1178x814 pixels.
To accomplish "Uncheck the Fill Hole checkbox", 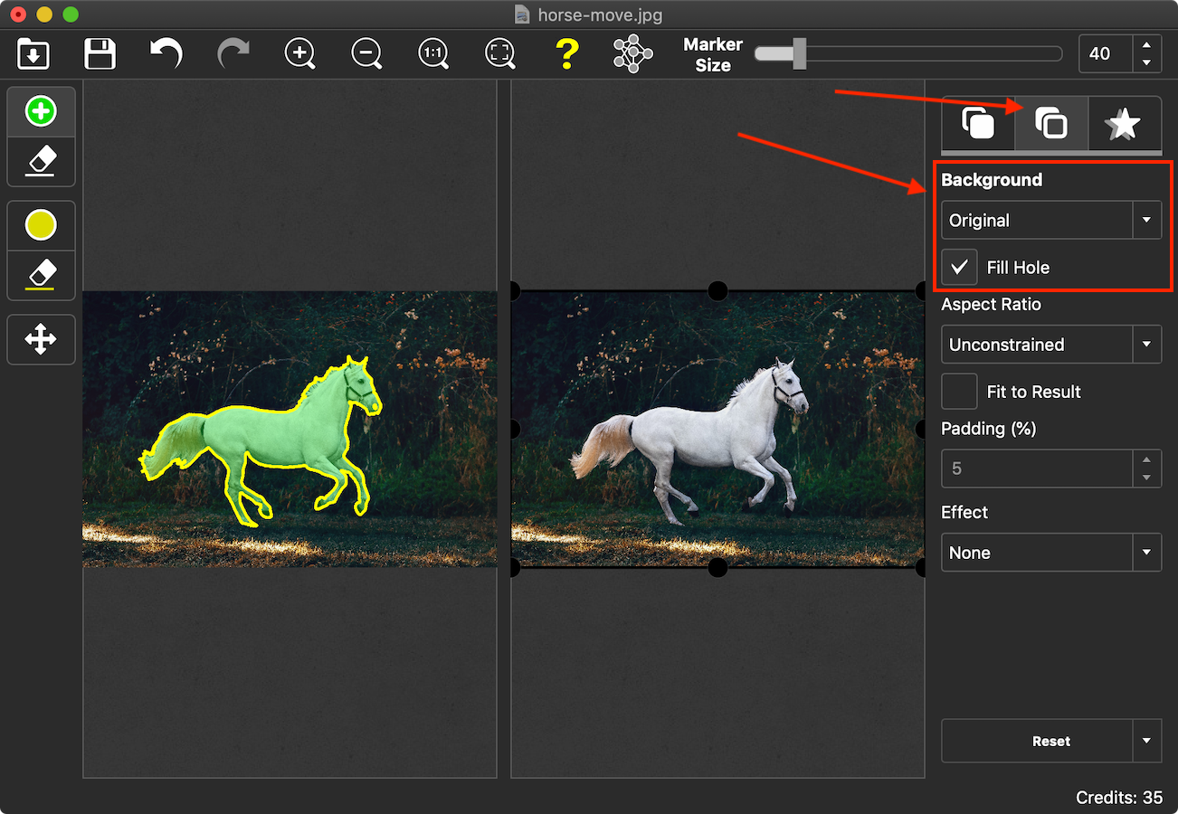I will point(959,268).
